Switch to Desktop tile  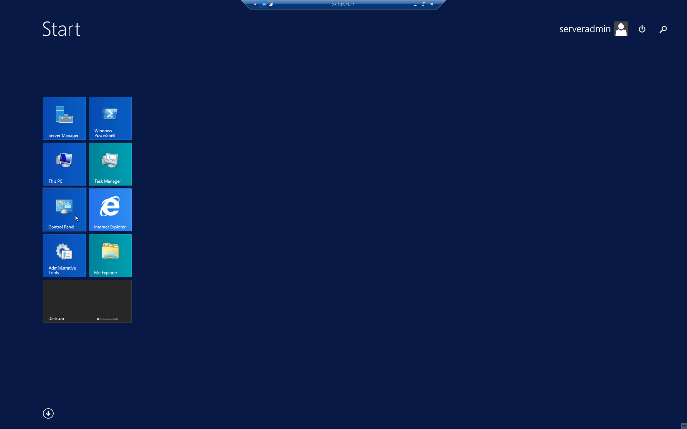[87, 301]
